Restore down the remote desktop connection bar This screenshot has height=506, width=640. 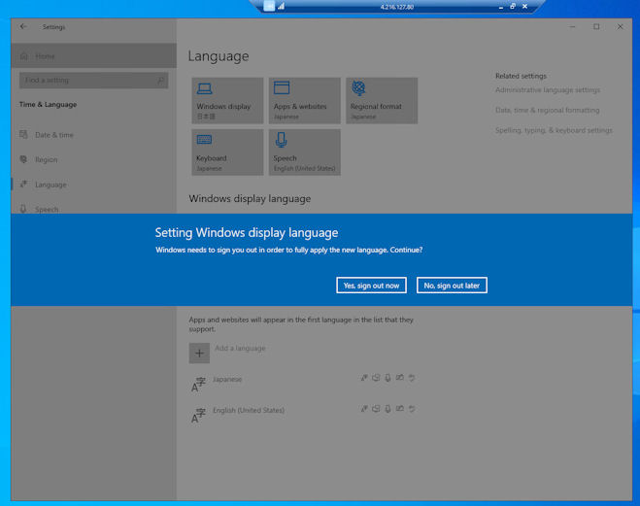pos(513,6)
